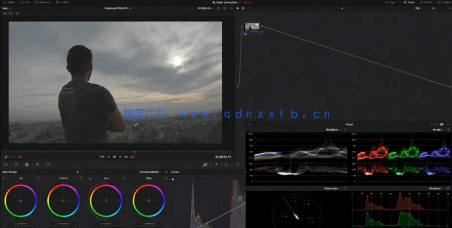Toggle the Clips panel in top bar
This screenshot has width=452, height=228.
391,2
